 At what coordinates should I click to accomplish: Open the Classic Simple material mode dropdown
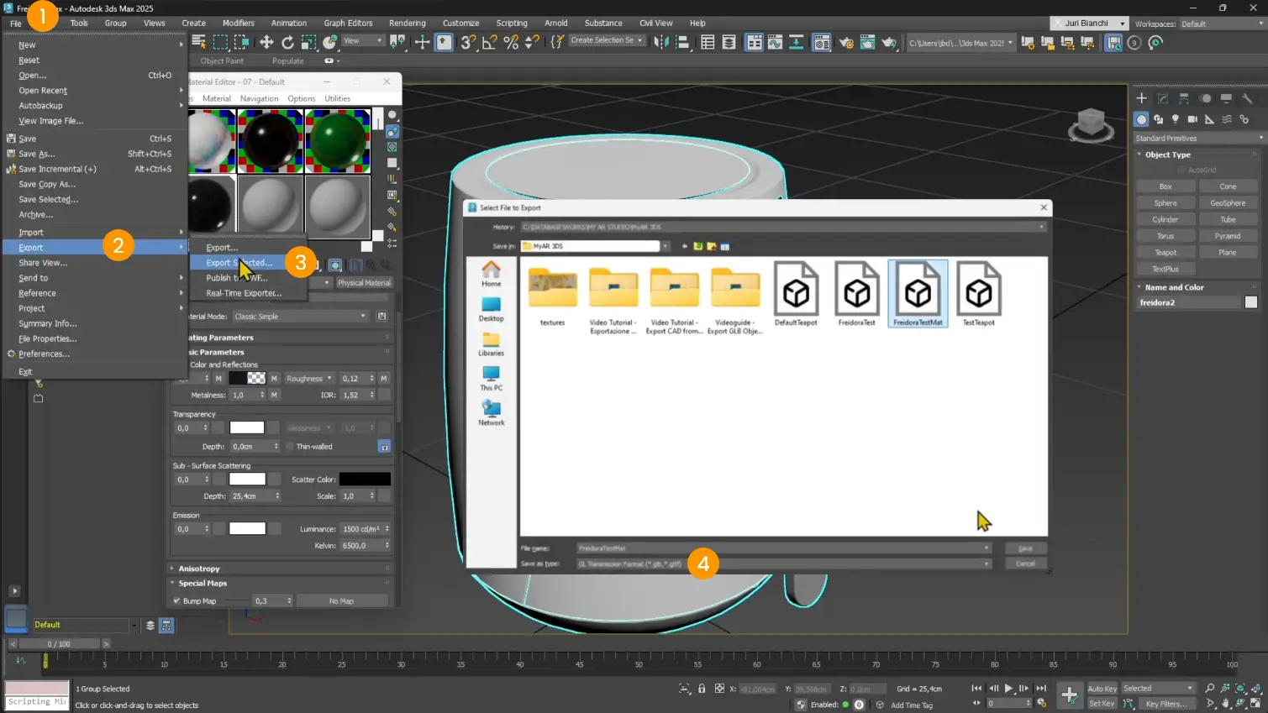[x=300, y=317]
